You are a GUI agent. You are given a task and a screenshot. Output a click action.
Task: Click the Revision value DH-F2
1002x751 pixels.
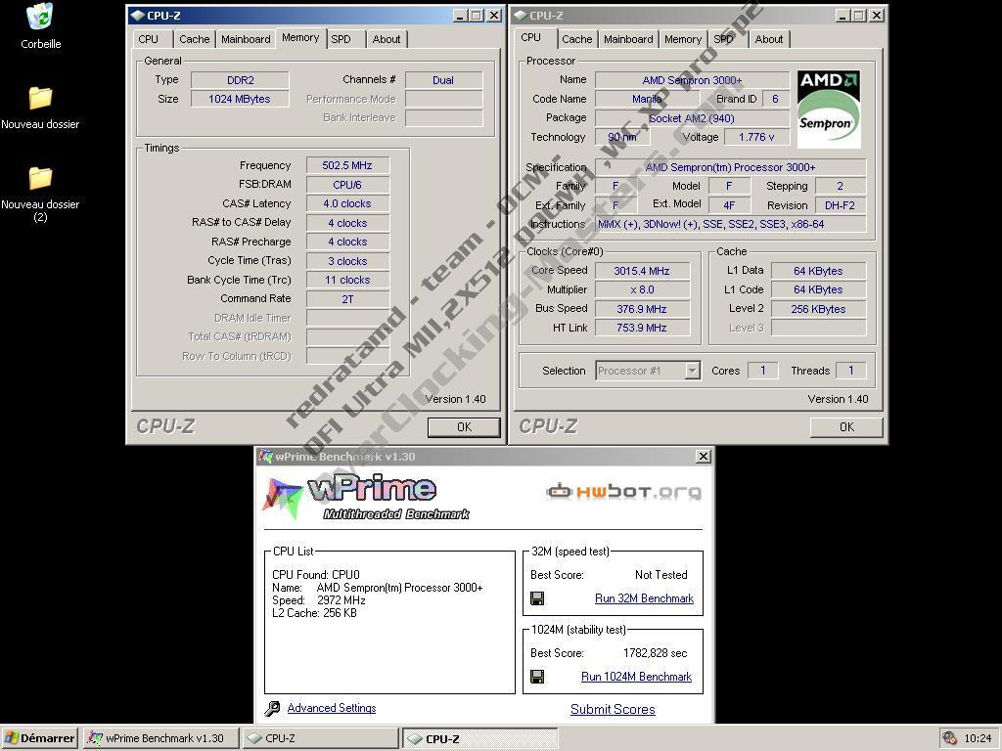coord(841,205)
